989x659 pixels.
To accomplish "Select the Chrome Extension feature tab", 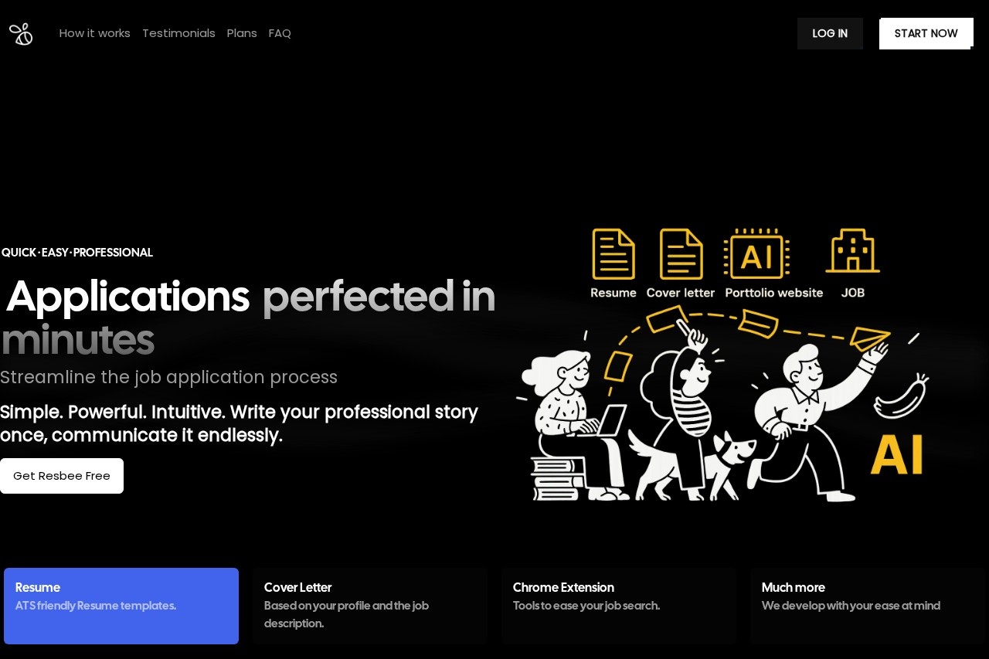I will [618, 606].
